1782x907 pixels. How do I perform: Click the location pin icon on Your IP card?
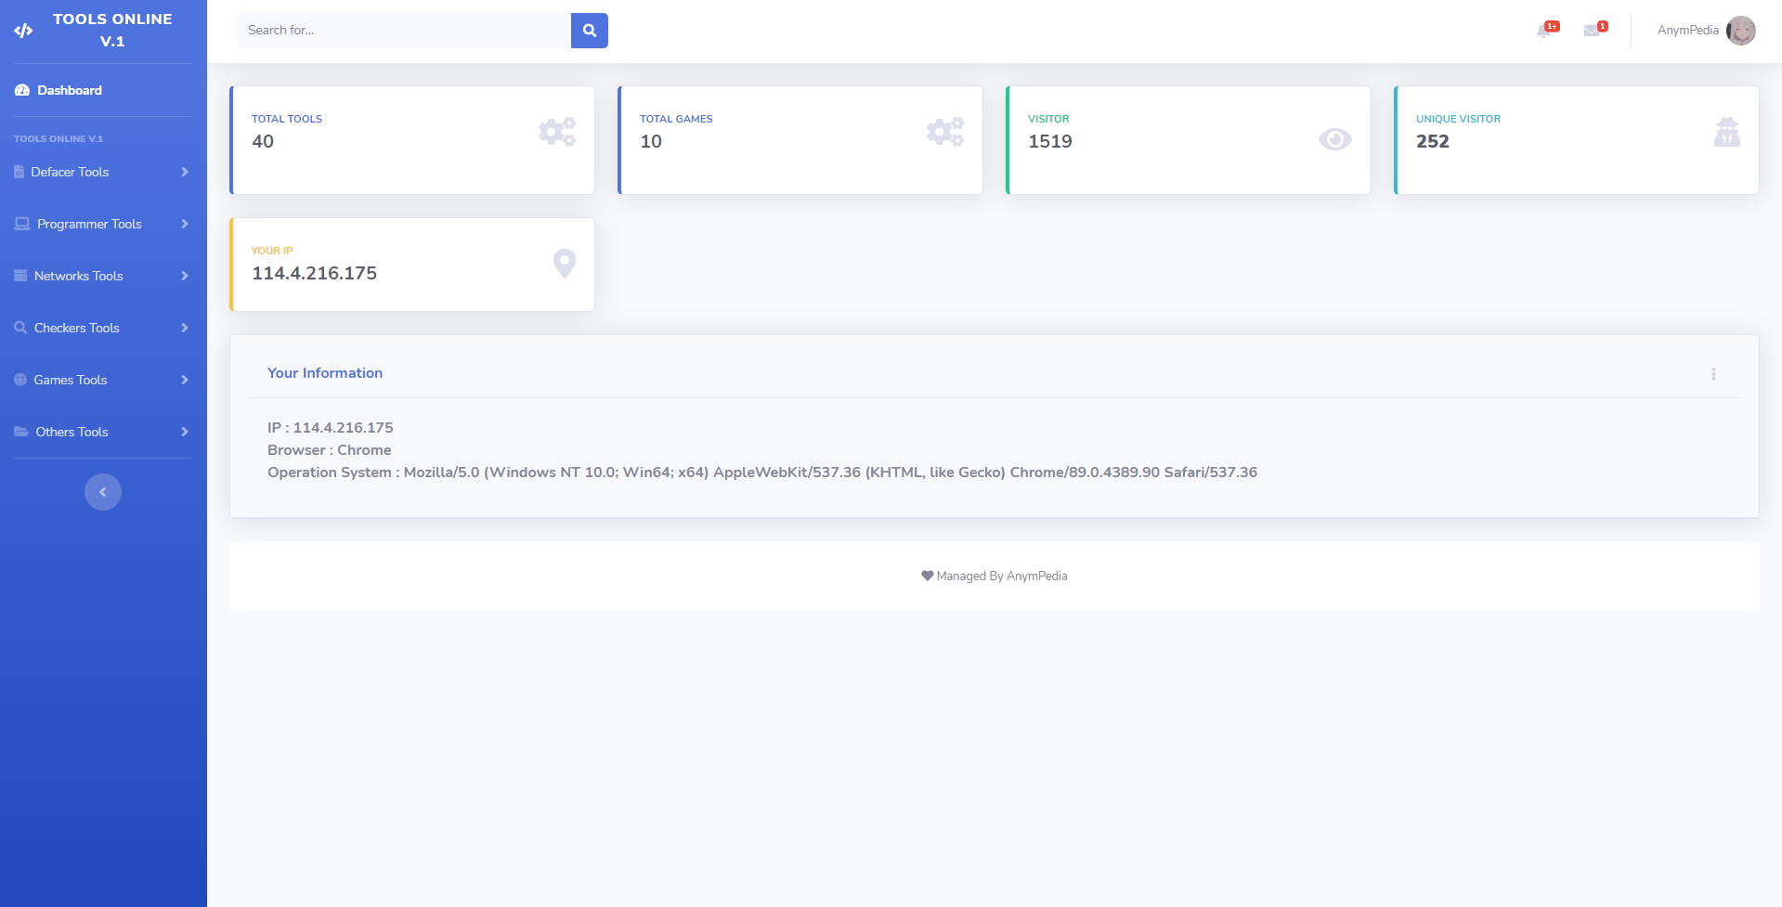click(x=564, y=263)
